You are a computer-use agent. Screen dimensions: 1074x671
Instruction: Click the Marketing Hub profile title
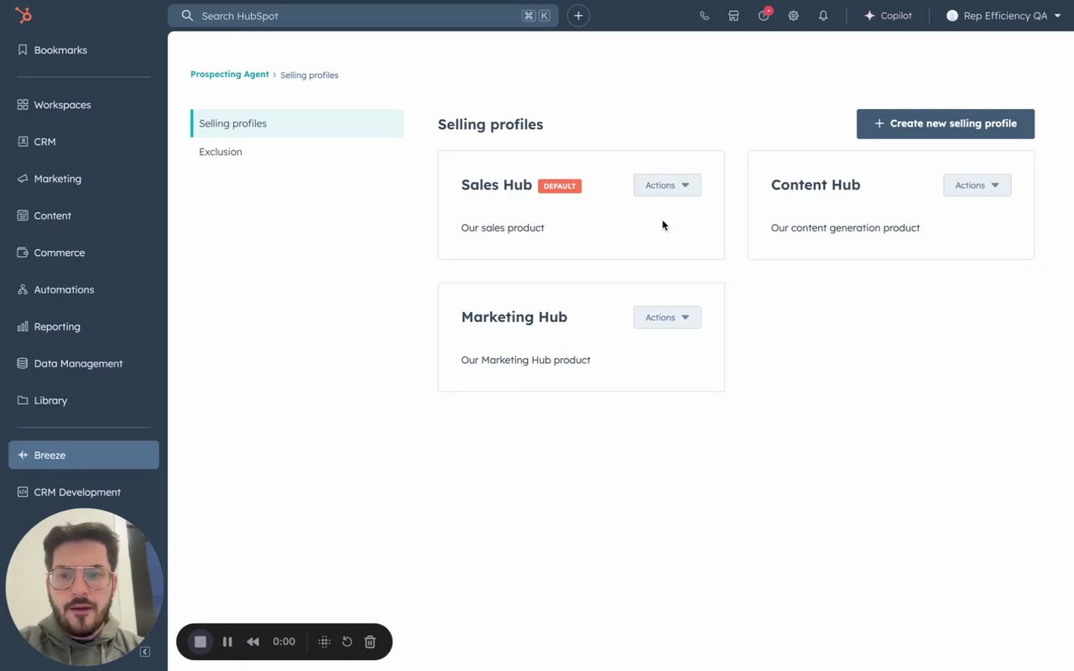(514, 317)
